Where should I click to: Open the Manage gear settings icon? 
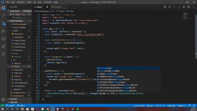[3, 100]
